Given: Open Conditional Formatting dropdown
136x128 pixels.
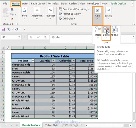Looking at the screenshot, I should click(74, 9).
